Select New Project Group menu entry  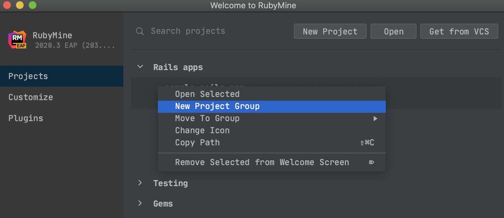click(x=271, y=106)
